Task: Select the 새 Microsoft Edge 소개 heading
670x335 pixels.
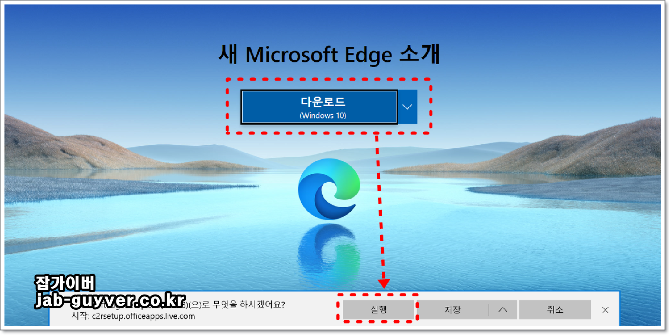Action: coord(329,55)
